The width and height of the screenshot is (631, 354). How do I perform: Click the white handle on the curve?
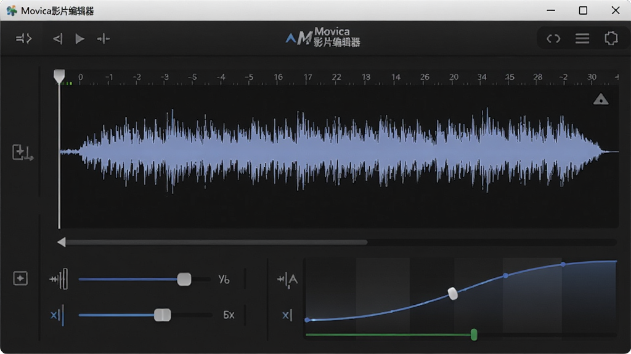(453, 294)
